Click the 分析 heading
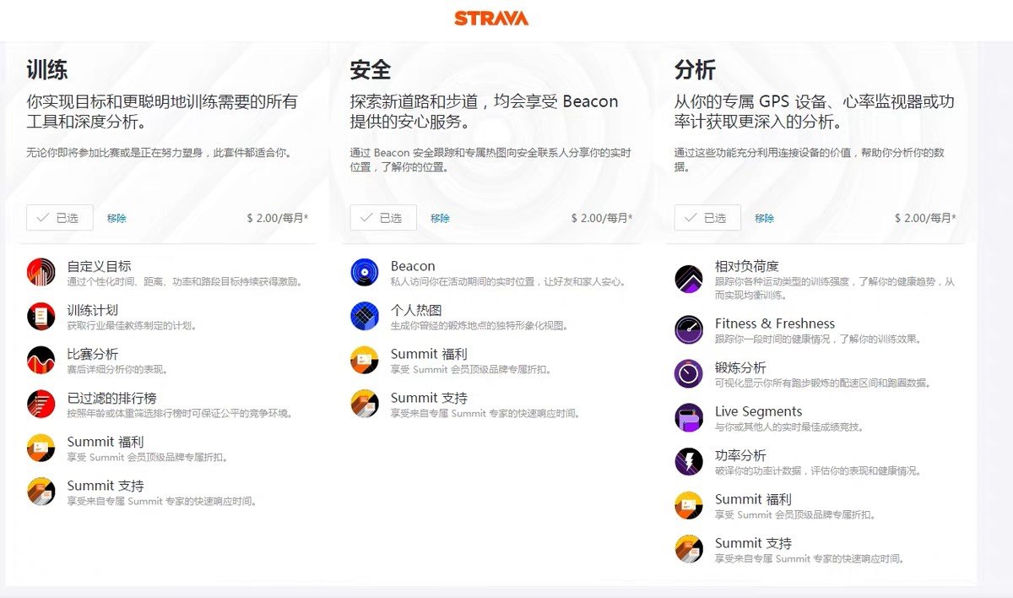Image resolution: width=1013 pixels, height=598 pixels. click(695, 69)
